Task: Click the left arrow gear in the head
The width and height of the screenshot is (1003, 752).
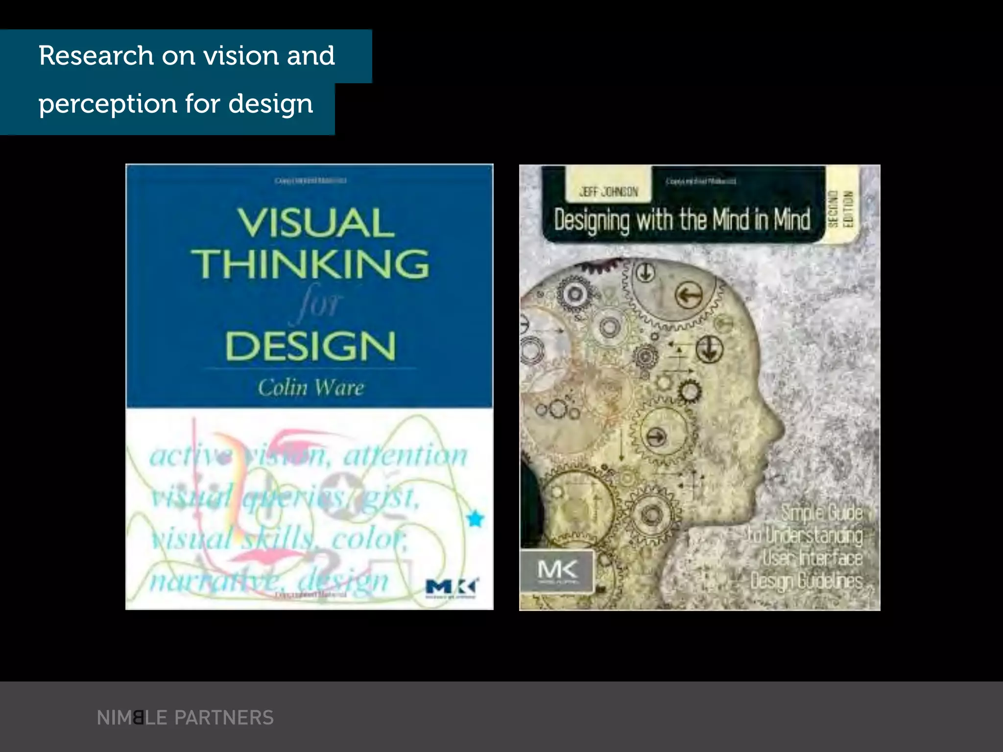Action: point(689,295)
